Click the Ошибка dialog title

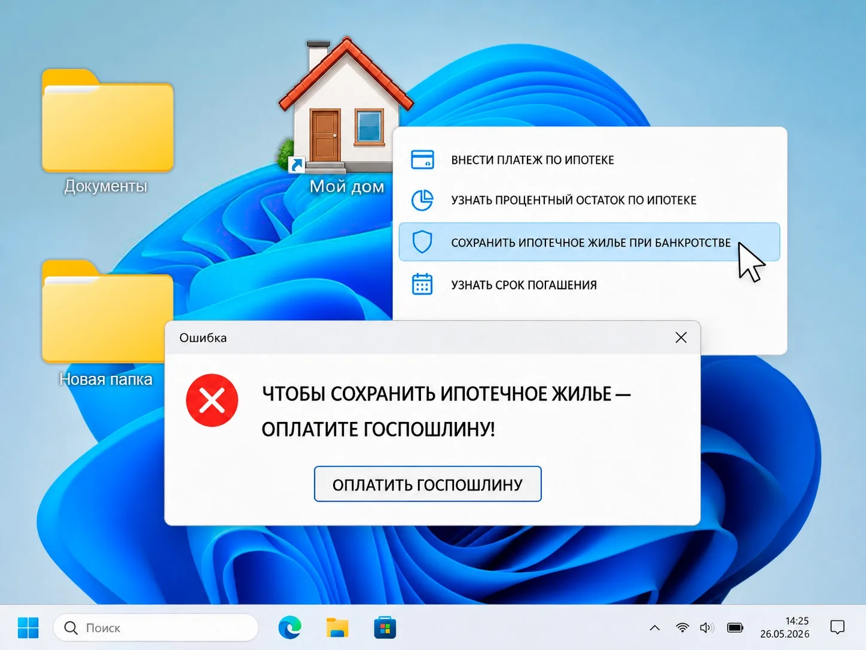coord(203,338)
